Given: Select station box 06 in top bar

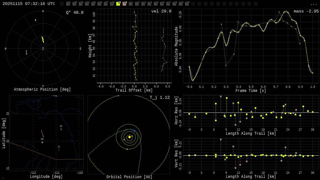Looking at the screenshot, I should pos(99,4).
